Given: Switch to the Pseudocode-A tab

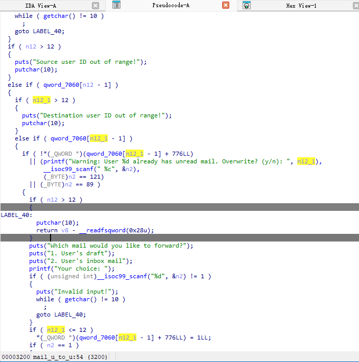Looking at the screenshot, I should click(171, 5).
